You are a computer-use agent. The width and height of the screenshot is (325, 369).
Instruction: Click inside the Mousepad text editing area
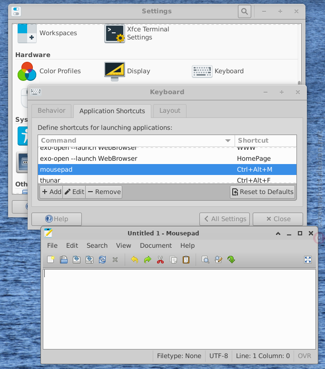click(179, 309)
